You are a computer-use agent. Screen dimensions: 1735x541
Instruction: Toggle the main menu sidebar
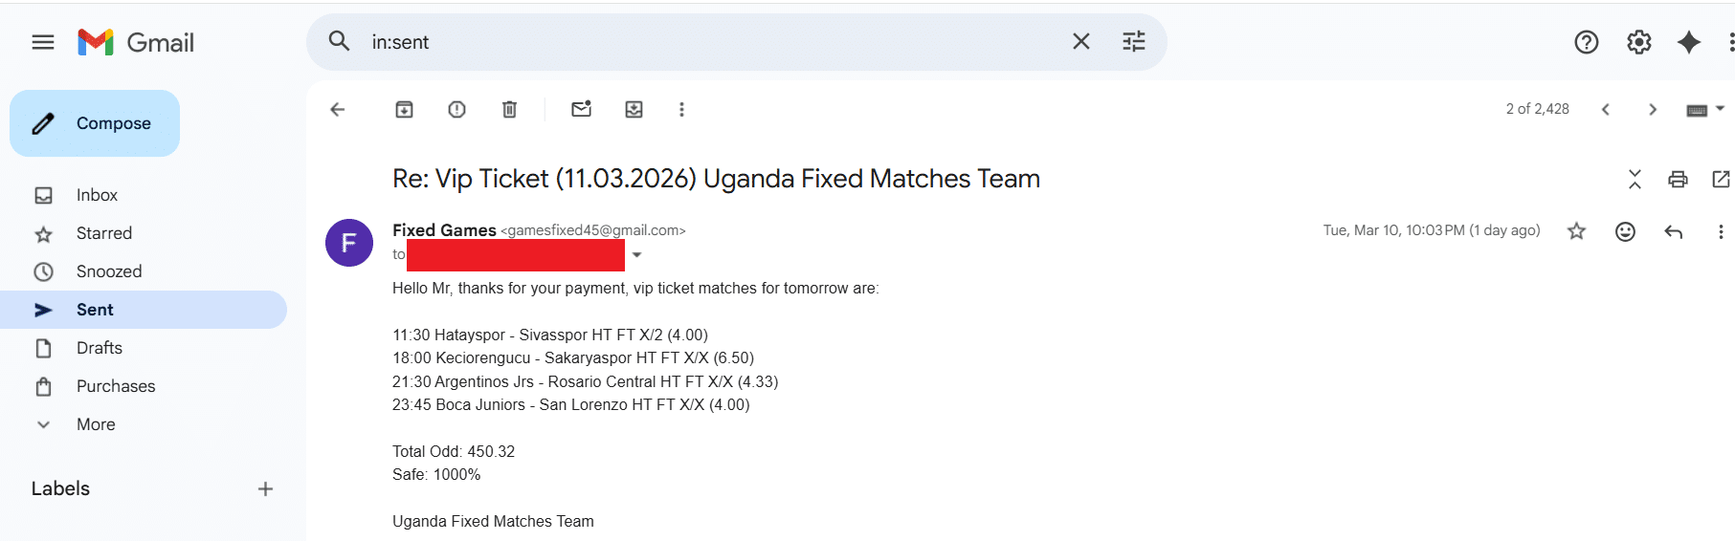43,42
